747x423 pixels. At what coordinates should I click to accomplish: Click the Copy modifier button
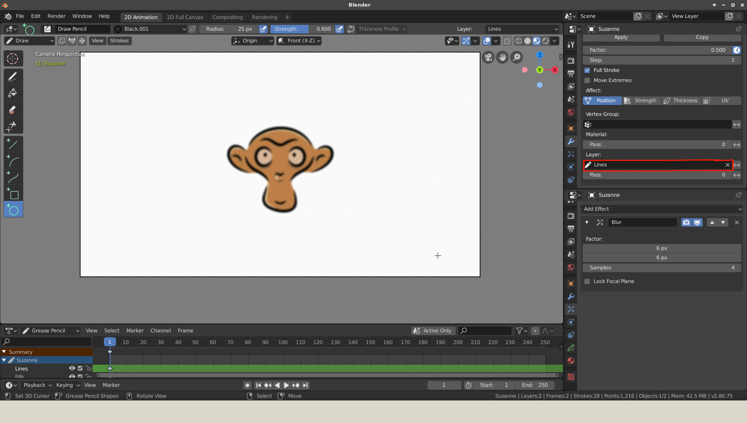(702, 37)
